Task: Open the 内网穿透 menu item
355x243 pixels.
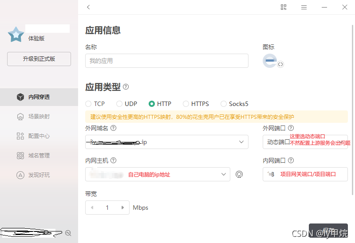Action: (x=39, y=97)
